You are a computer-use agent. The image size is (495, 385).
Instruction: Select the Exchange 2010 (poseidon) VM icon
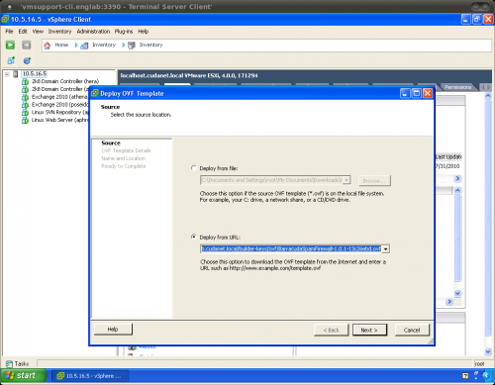(x=25, y=105)
